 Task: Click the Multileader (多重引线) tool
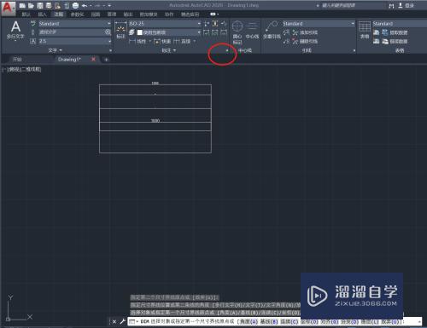click(272, 30)
